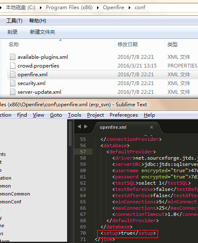
Task: Click the openfire.xml file icon in Explorer
Action: click(13, 74)
